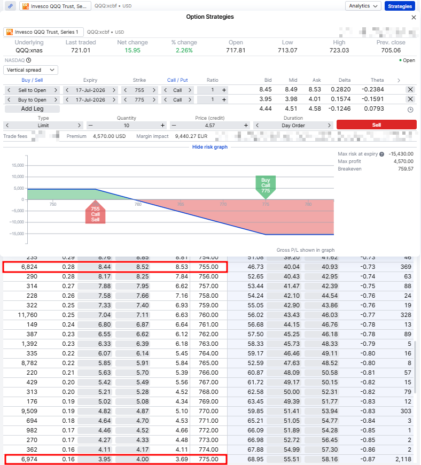Click strike 770.00 in the option chain
The image size is (421, 465).
coord(208,410)
